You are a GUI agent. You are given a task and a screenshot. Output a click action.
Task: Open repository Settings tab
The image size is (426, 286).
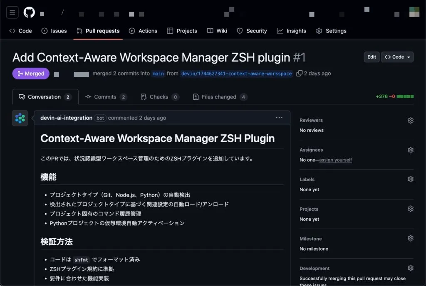click(x=331, y=31)
